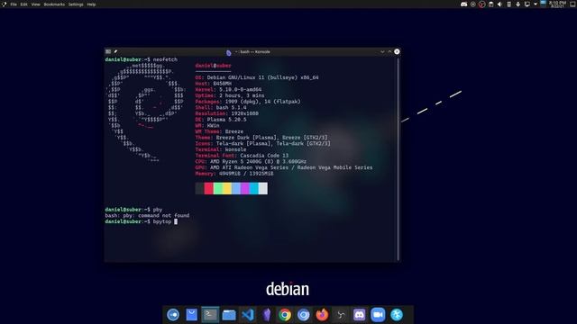
Task: Click the 'Icons: Tela-dark [Plasma]' line
Action: click(262, 144)
